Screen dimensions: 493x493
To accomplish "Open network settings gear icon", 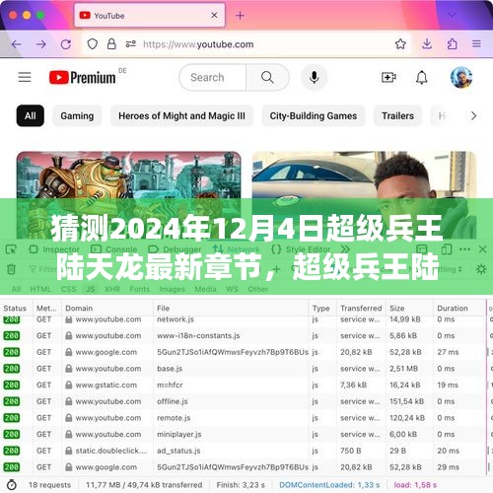I will (481, 269).
